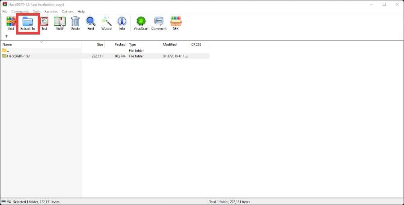Viewport: 404px width, 205px height.
Task: Open the Comment tool
Action: (159, 21)
